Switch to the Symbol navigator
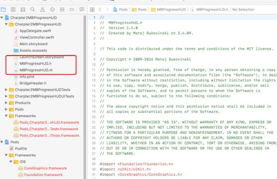277x179 pixels. [x=23, y=9]
